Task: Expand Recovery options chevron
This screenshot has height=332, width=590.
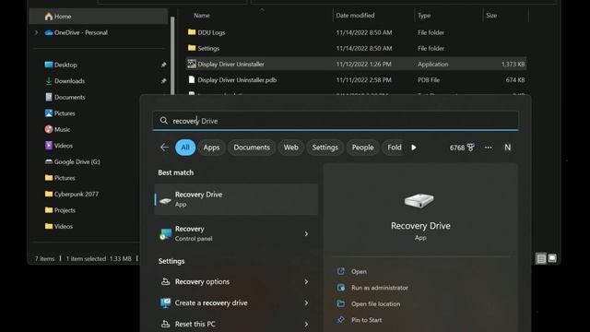Action: click(306, 281)
